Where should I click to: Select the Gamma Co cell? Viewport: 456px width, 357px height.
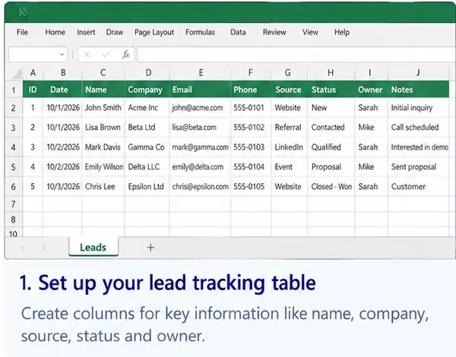coord(147,147)
